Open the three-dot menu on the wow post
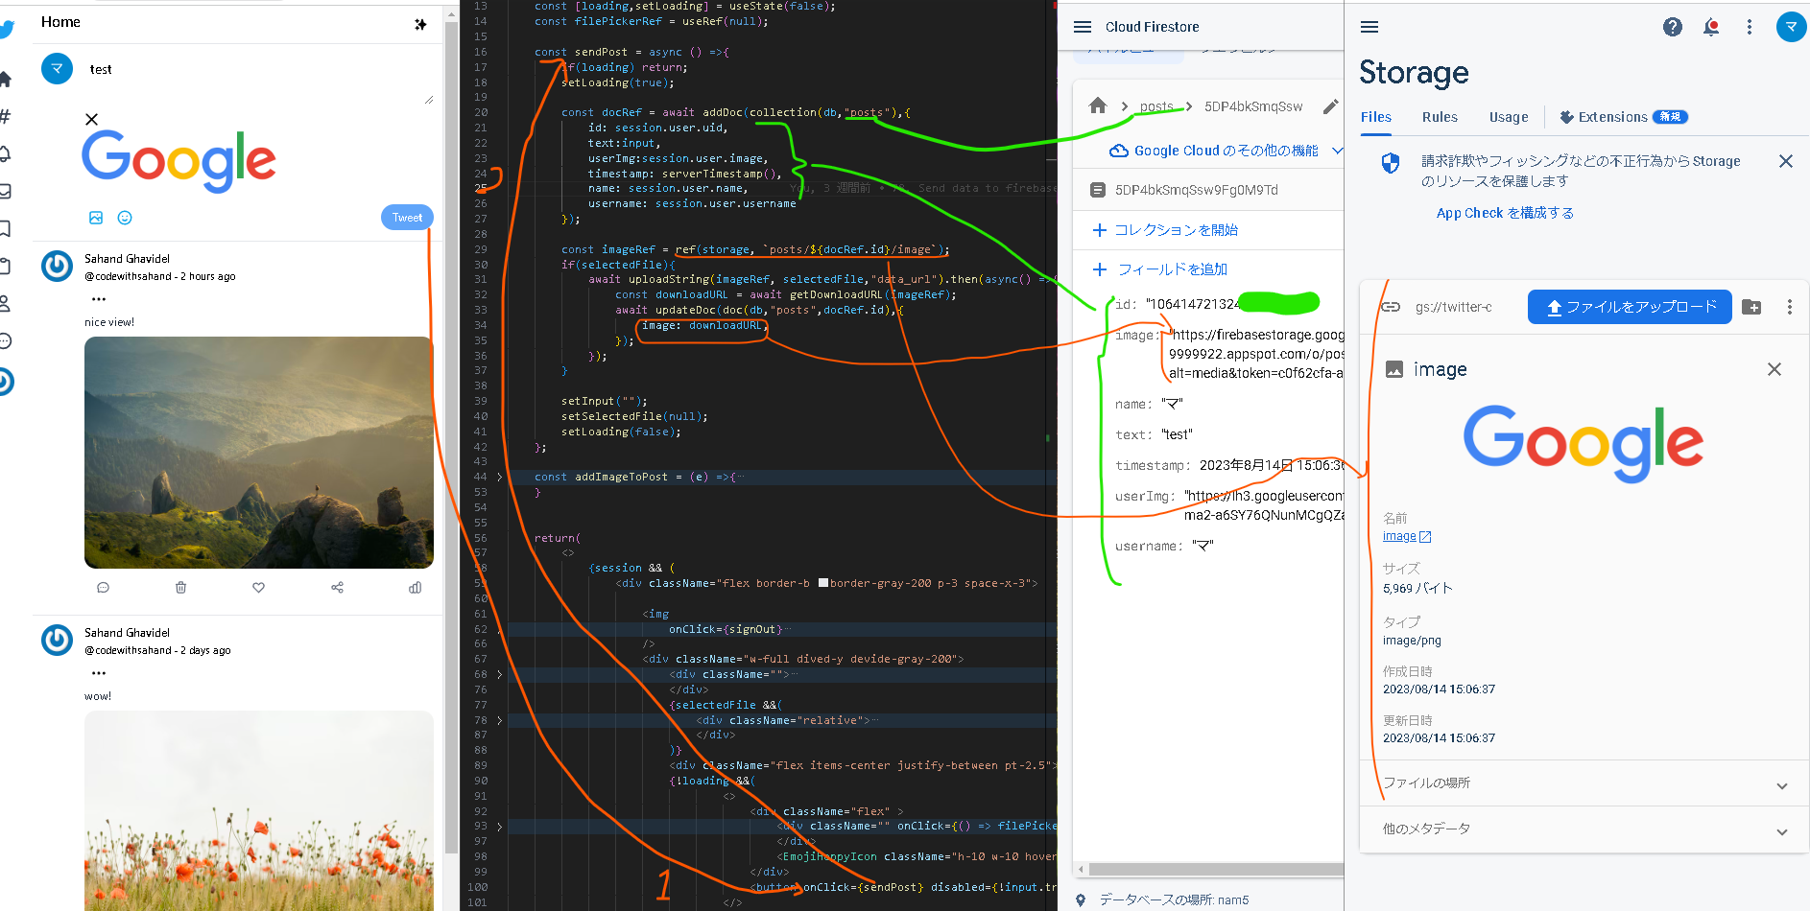Screen dimensions: 1810x911 (x=99, y=673)
